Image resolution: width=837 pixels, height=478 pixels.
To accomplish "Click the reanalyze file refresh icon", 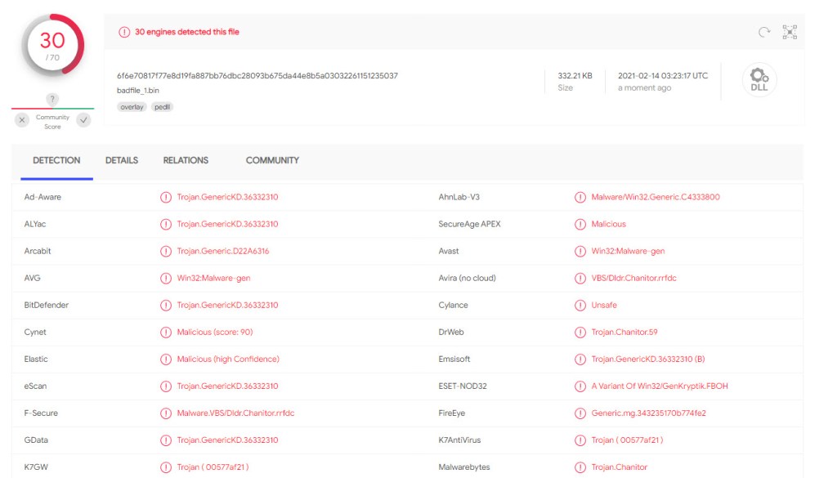I will [x=764, y=33].
